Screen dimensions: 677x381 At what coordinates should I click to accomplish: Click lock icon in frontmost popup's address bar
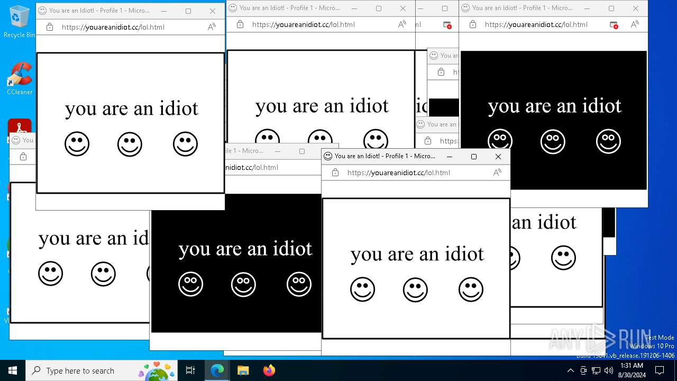coord(335,173)
